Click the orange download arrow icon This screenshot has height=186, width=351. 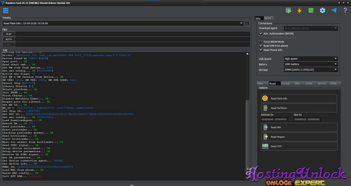(299, 10)
